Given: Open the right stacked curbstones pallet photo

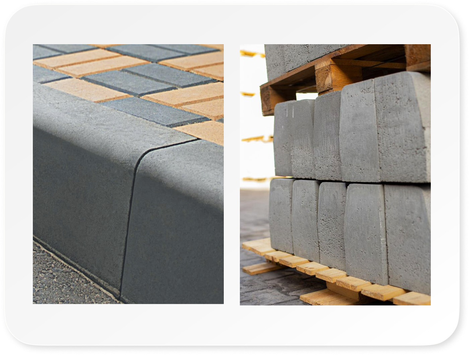Looking at the screenshot, I should click(x=335, y=174).
